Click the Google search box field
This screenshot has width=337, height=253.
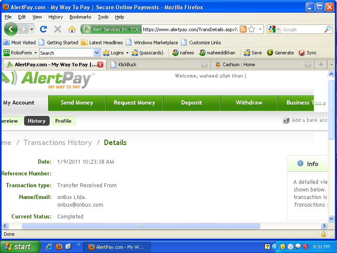coord(302,30)
